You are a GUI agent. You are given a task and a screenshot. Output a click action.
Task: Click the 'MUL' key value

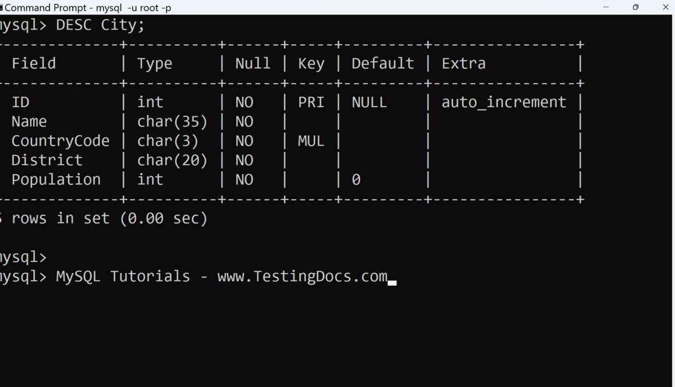pyautogui.click(x=311, y=141)
